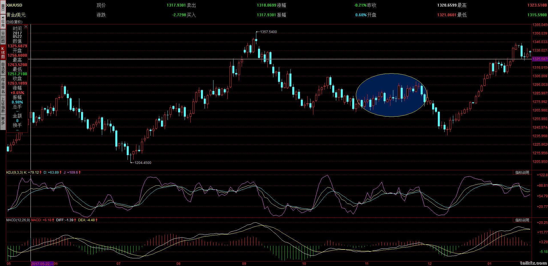The height and width of the screenshot is (266, 548).
Task: Click the 昨收 value 1320.6599
Action: (x=447, y=5)
